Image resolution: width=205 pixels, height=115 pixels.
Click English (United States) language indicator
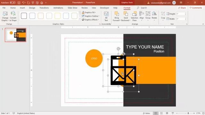(x=26, y=113)
